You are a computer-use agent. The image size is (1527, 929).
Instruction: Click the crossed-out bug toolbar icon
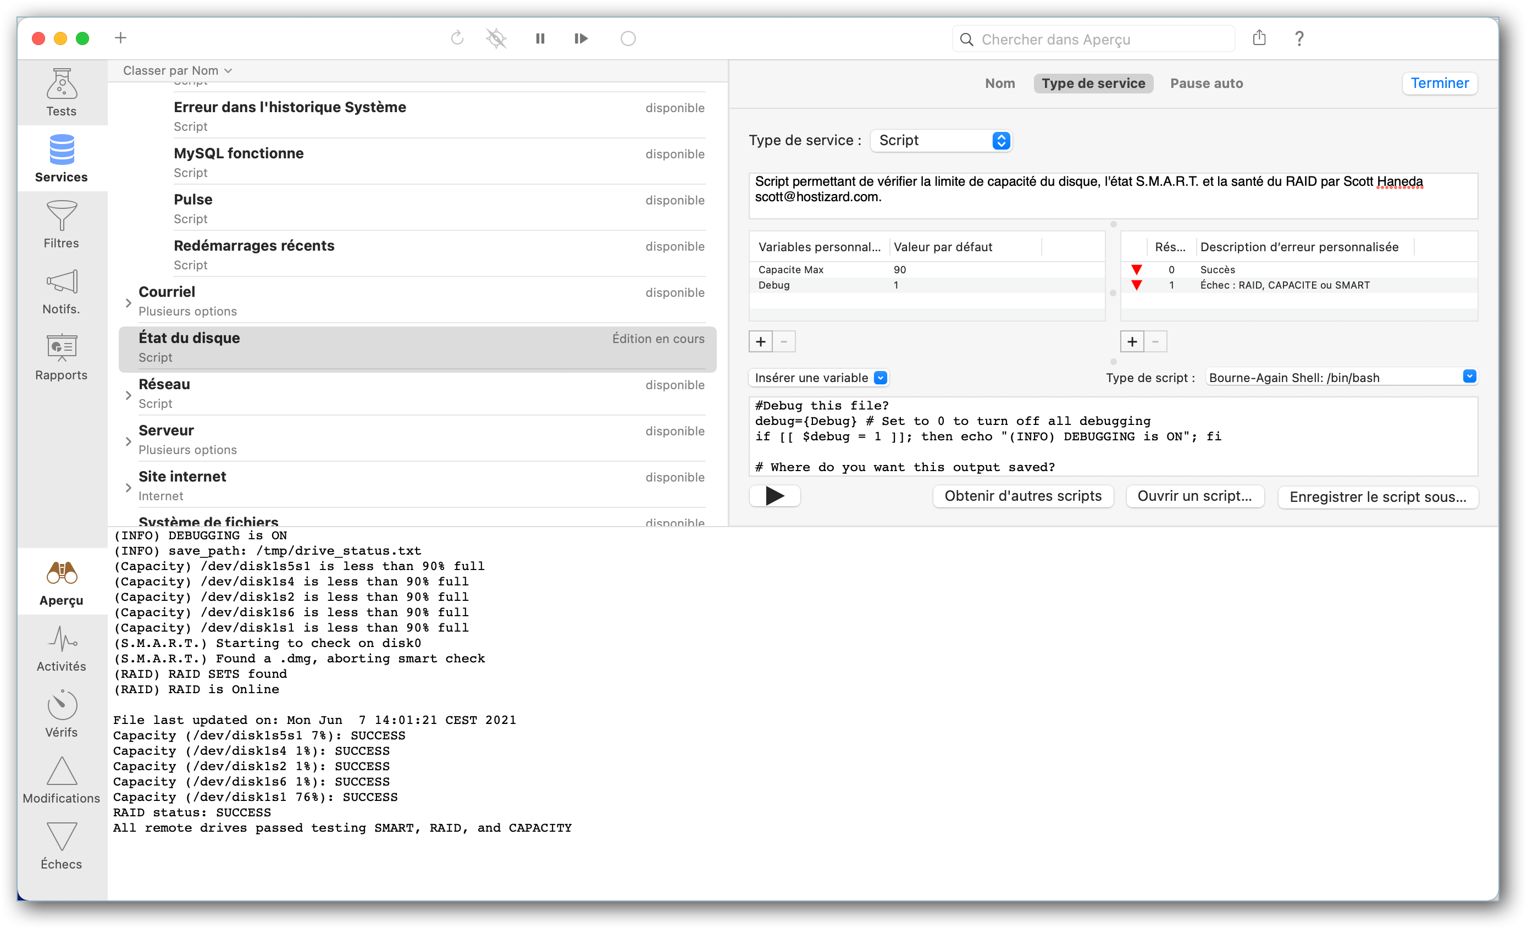pos(496,38)
